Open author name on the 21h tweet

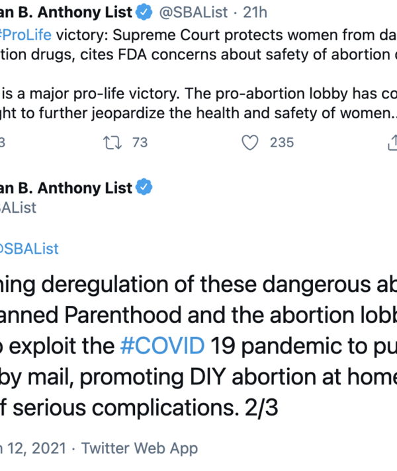66,12
